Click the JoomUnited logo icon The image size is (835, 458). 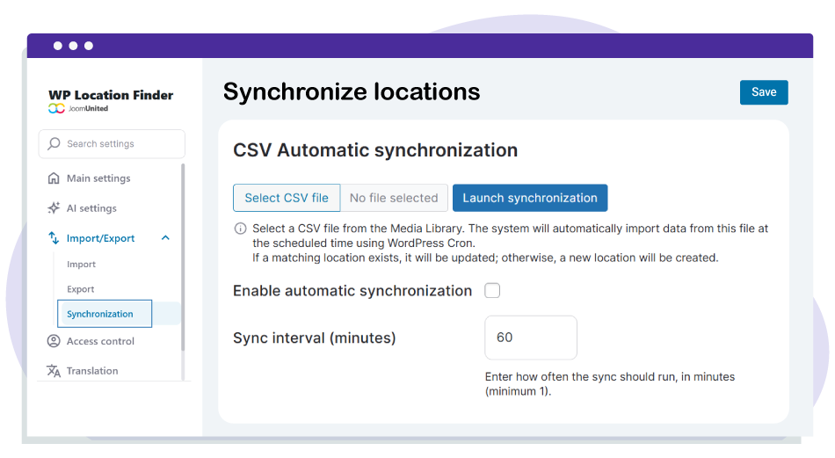56,109
